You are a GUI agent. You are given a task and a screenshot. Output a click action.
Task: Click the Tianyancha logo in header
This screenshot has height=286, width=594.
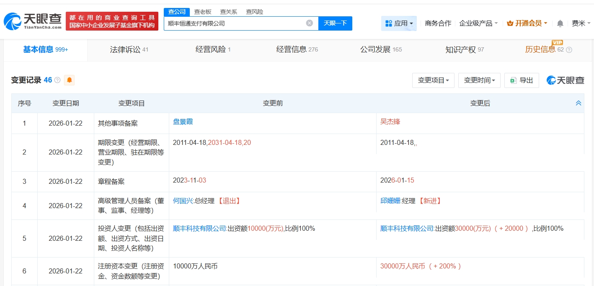[x=33, y=21]
